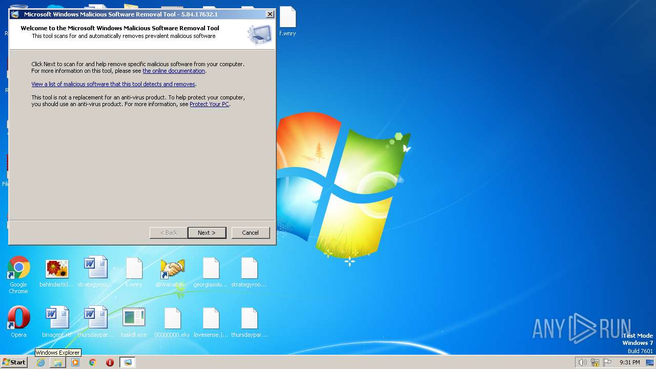Open Google Chrome desktop shortcut
Image resolution: width=656 pixels, height=369 pixels.
(x=18, y=275)
